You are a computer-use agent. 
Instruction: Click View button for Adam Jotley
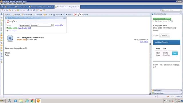pos(175,54)
